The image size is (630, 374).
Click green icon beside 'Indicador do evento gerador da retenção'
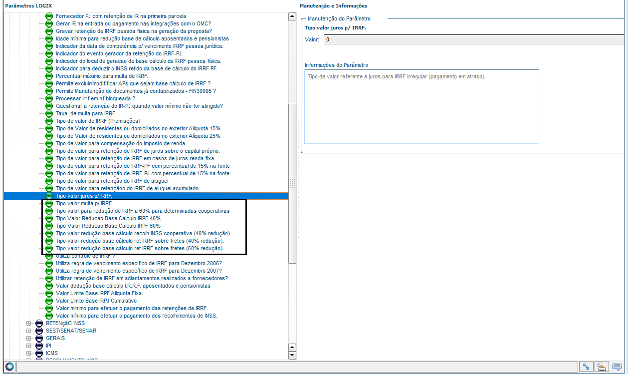click(49, 53)
